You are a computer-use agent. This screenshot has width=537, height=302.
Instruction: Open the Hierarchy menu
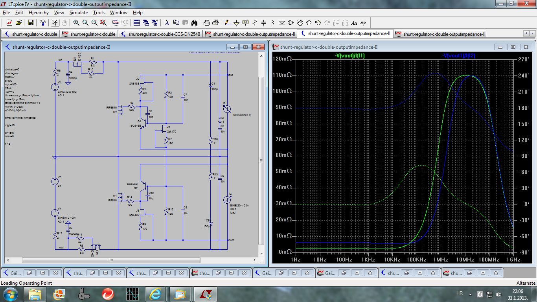pyautogui.click(x=39, y=13)
